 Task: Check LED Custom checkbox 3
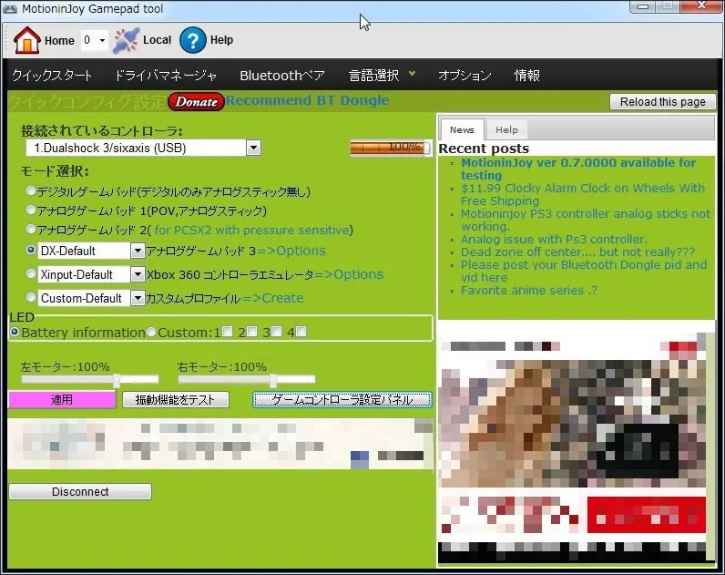(x=276, y=331)
